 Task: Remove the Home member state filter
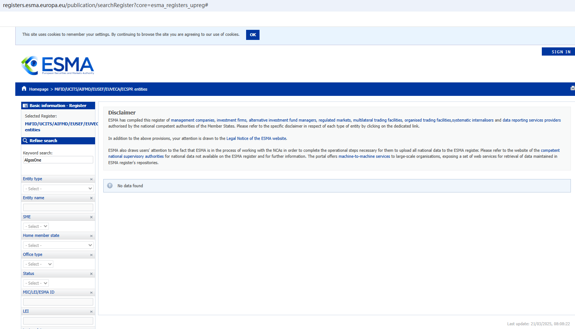tap(91, 236)
